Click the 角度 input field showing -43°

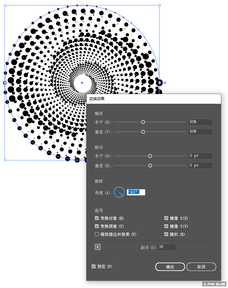tap(136, 192)
